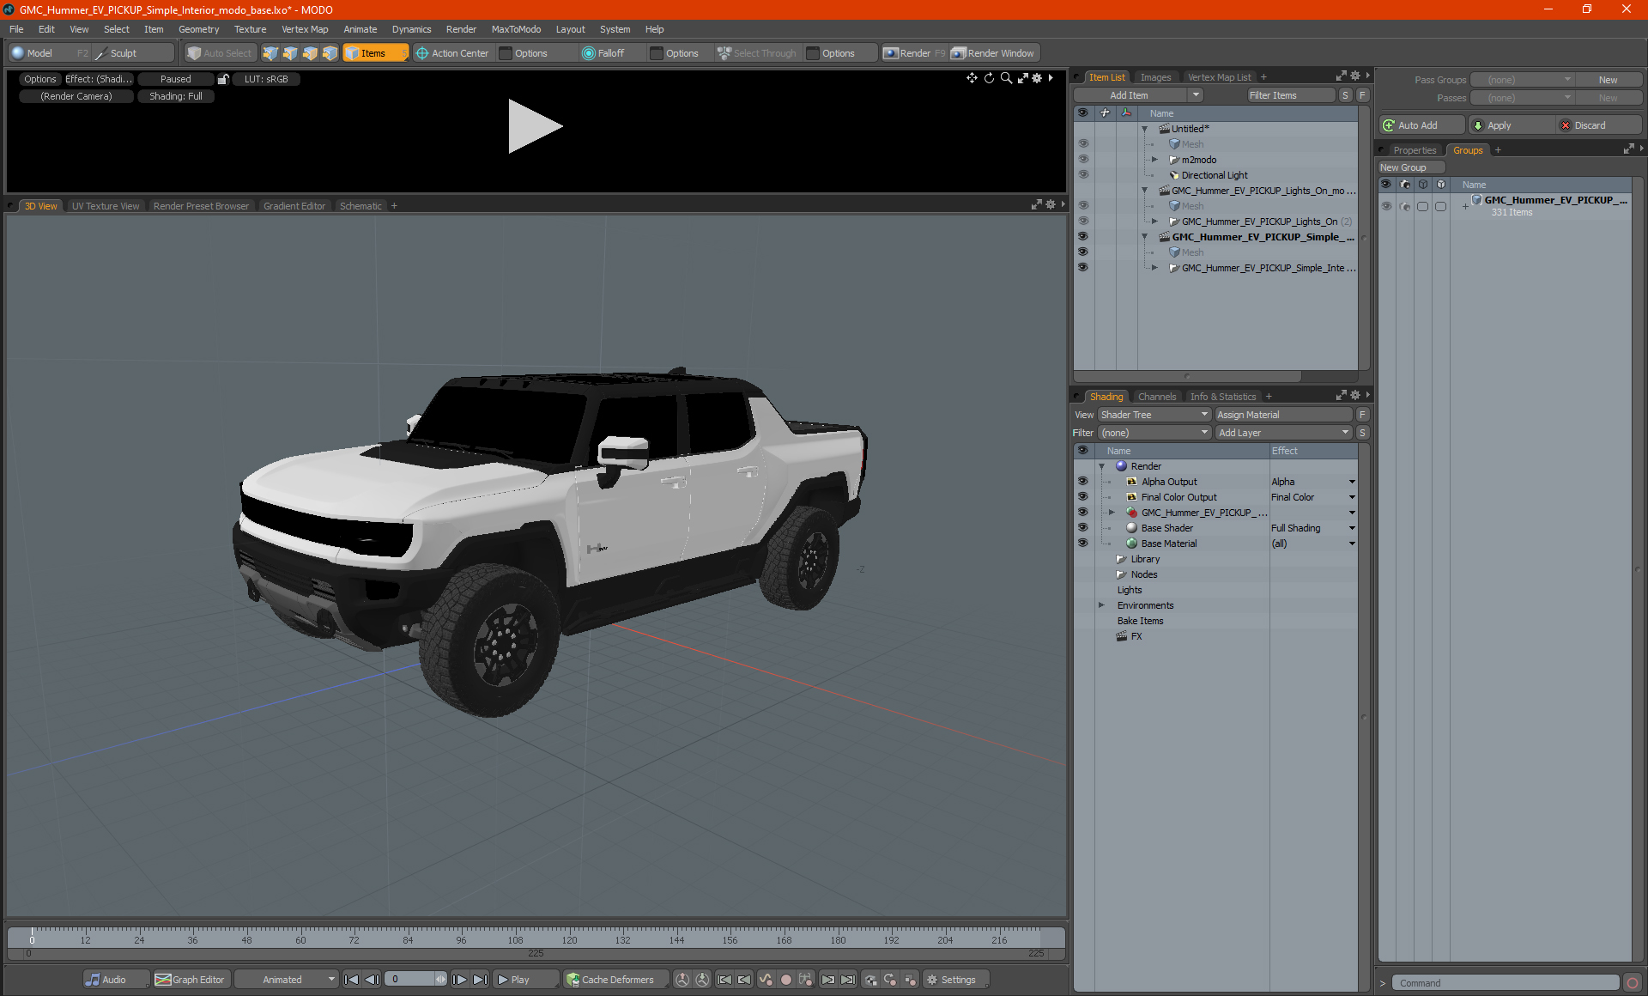Go to last frame

click(481, 980)
